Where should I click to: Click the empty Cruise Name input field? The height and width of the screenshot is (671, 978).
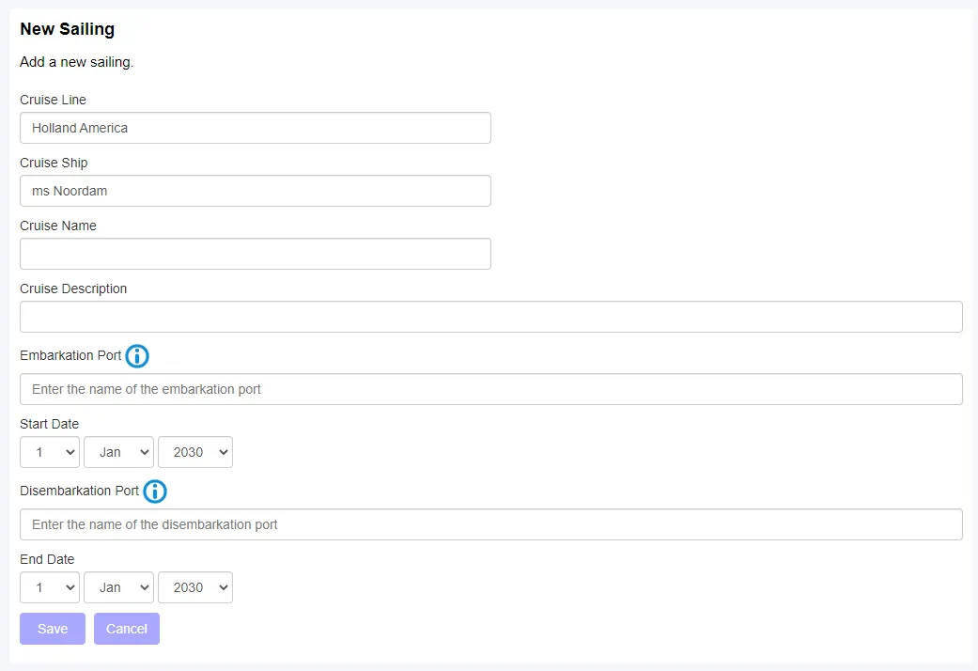[x=256, y=254]
